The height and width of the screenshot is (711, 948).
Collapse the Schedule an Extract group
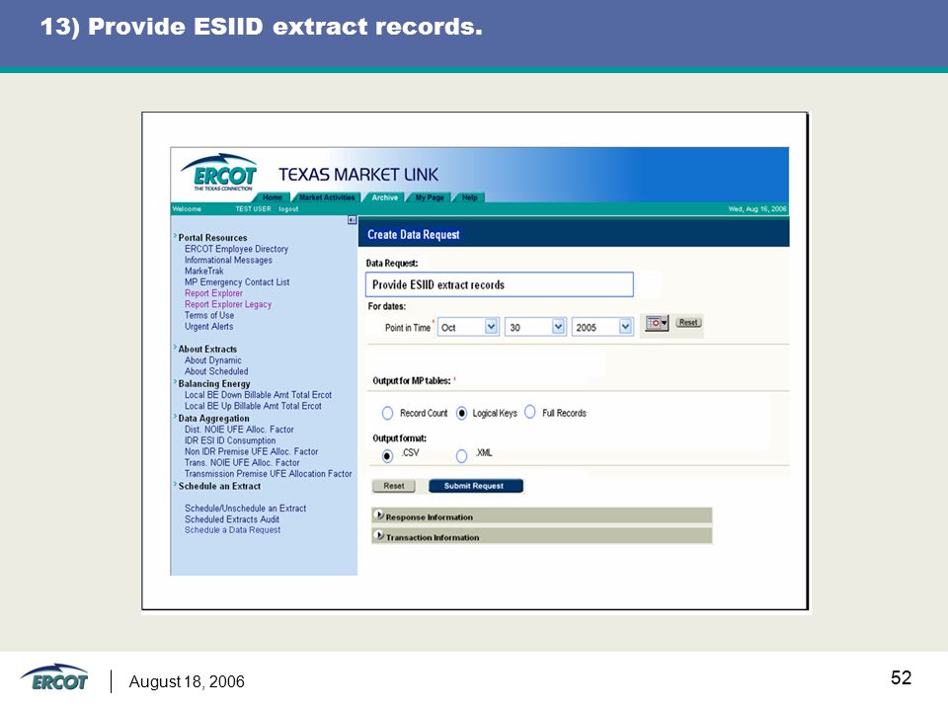pos(176,484)
